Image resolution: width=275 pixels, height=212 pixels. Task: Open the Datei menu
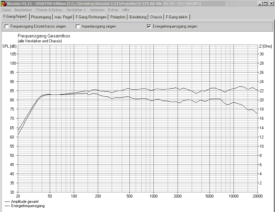click(7, 10)
